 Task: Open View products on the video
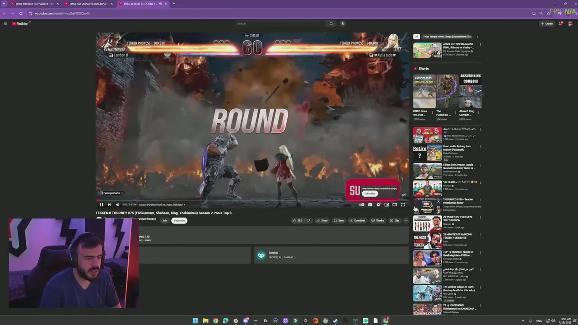[x=112, y=193]
